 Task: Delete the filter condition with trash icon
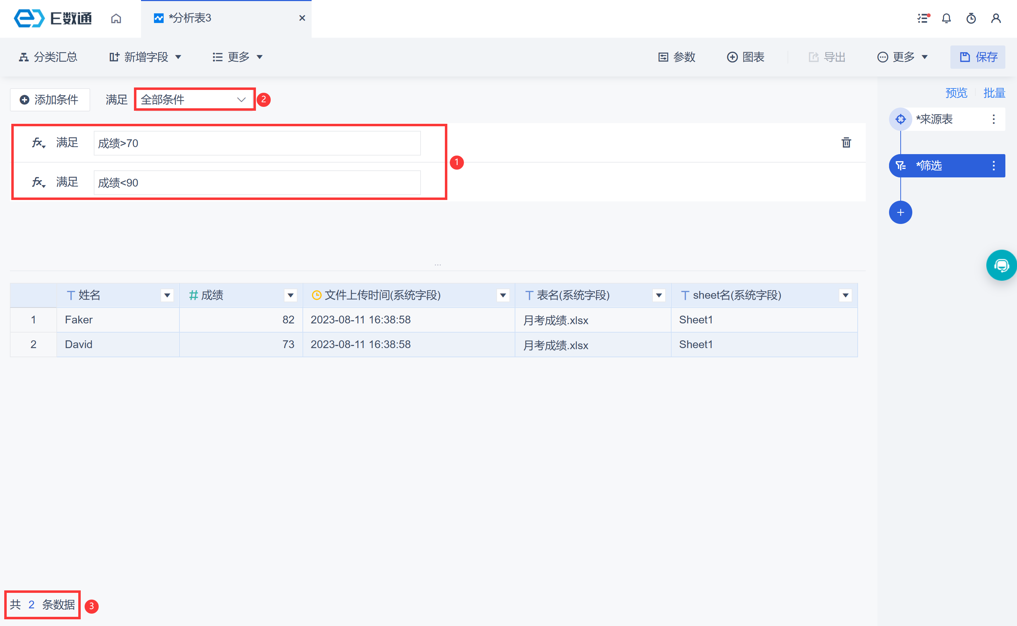point(846,143)
